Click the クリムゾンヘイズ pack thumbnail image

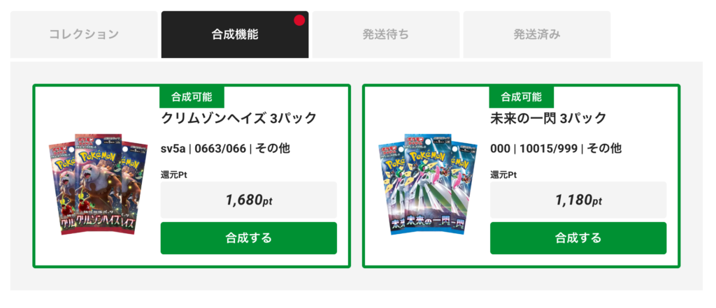tap(98, 184)
